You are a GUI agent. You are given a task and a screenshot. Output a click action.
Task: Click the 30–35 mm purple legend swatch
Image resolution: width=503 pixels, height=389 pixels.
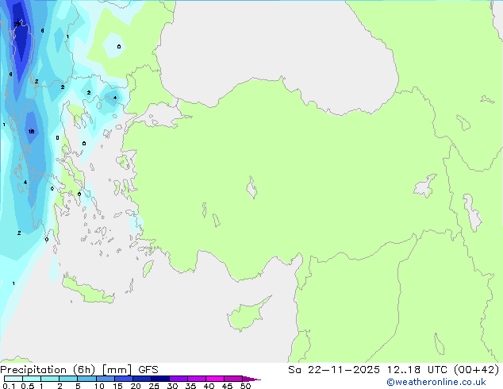(x=178, y=379)
